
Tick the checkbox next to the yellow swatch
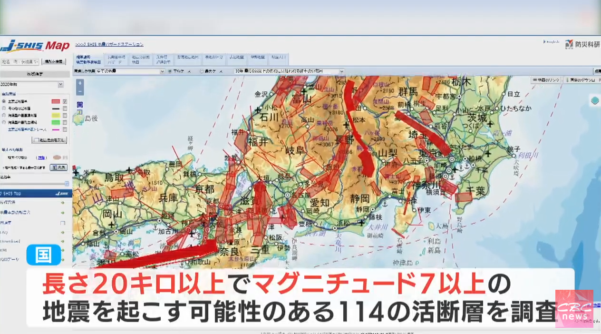65,115
